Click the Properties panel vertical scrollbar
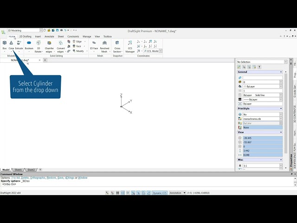The height and width of the screenshot is (223, 297). tap(286, 113)
